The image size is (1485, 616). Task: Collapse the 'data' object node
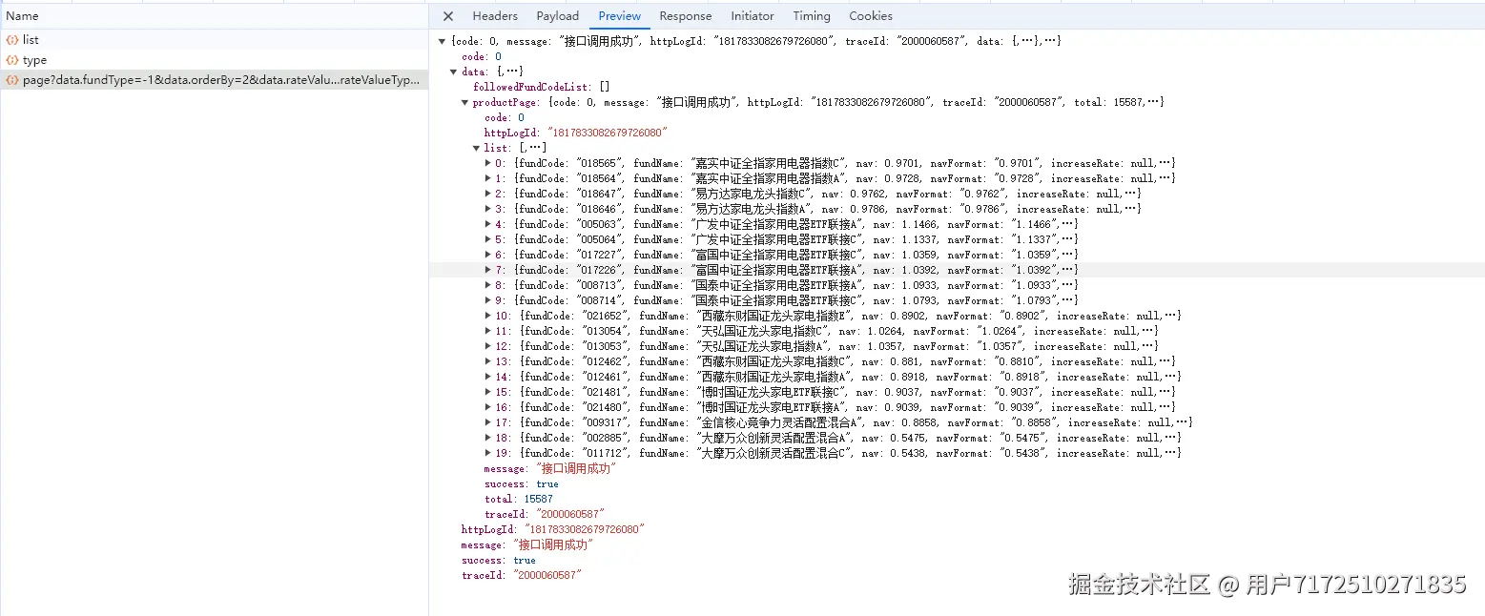click(x=453, y=72)
